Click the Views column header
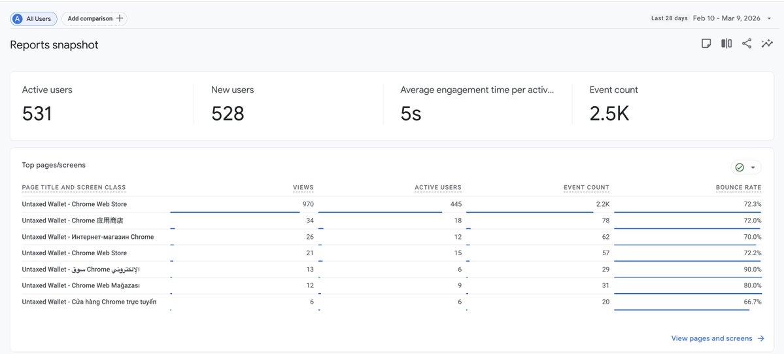This screenshot has height=354, width=784. 303,188
